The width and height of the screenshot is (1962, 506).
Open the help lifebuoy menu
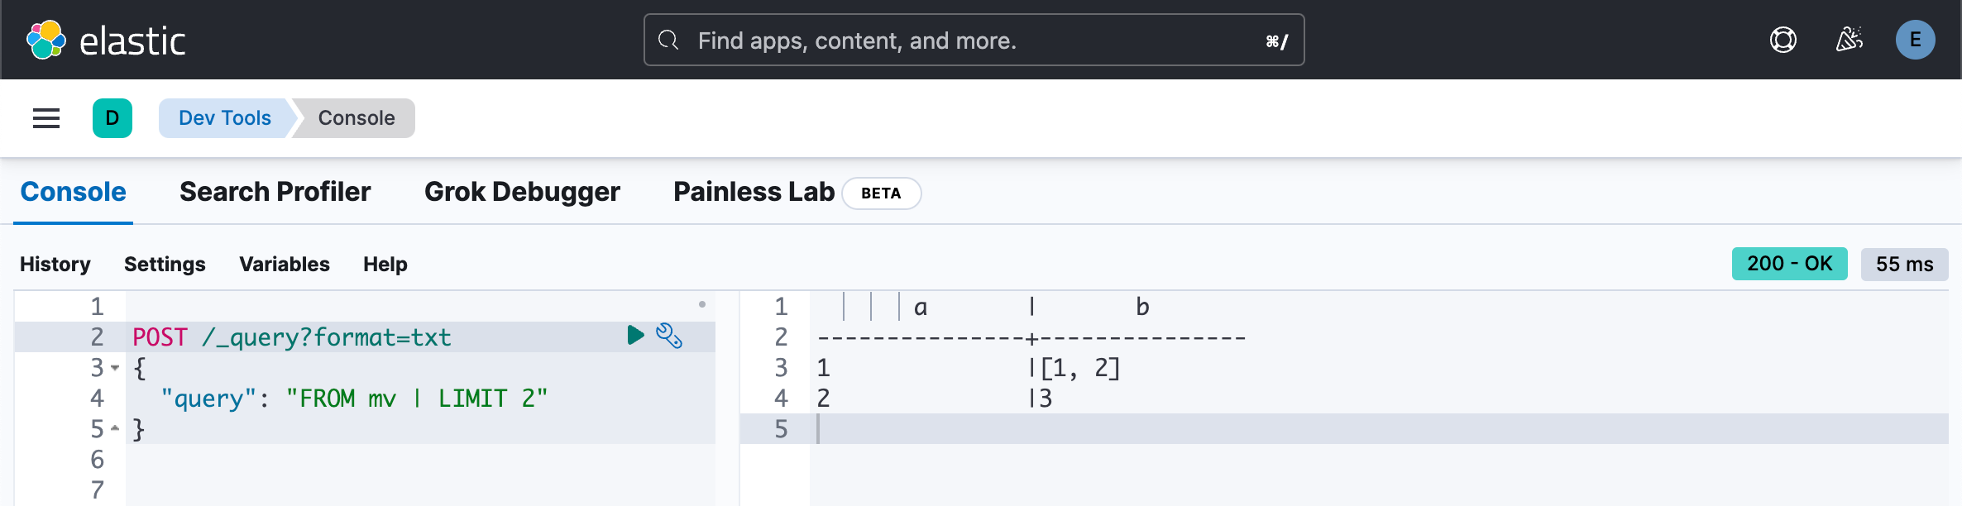tap(1783, 40)
